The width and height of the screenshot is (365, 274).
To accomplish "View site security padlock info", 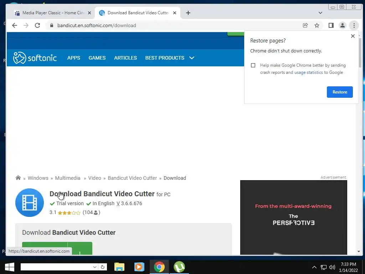I will [x=52, y=25].
